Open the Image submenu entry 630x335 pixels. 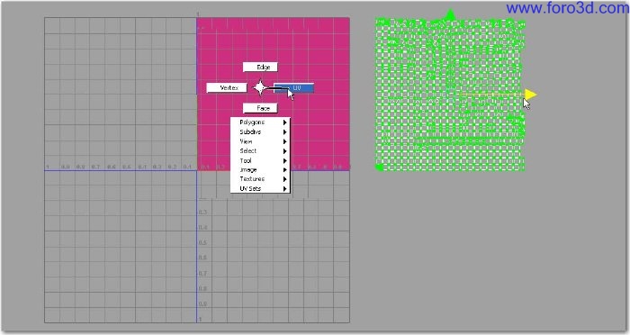coord(260,169)
